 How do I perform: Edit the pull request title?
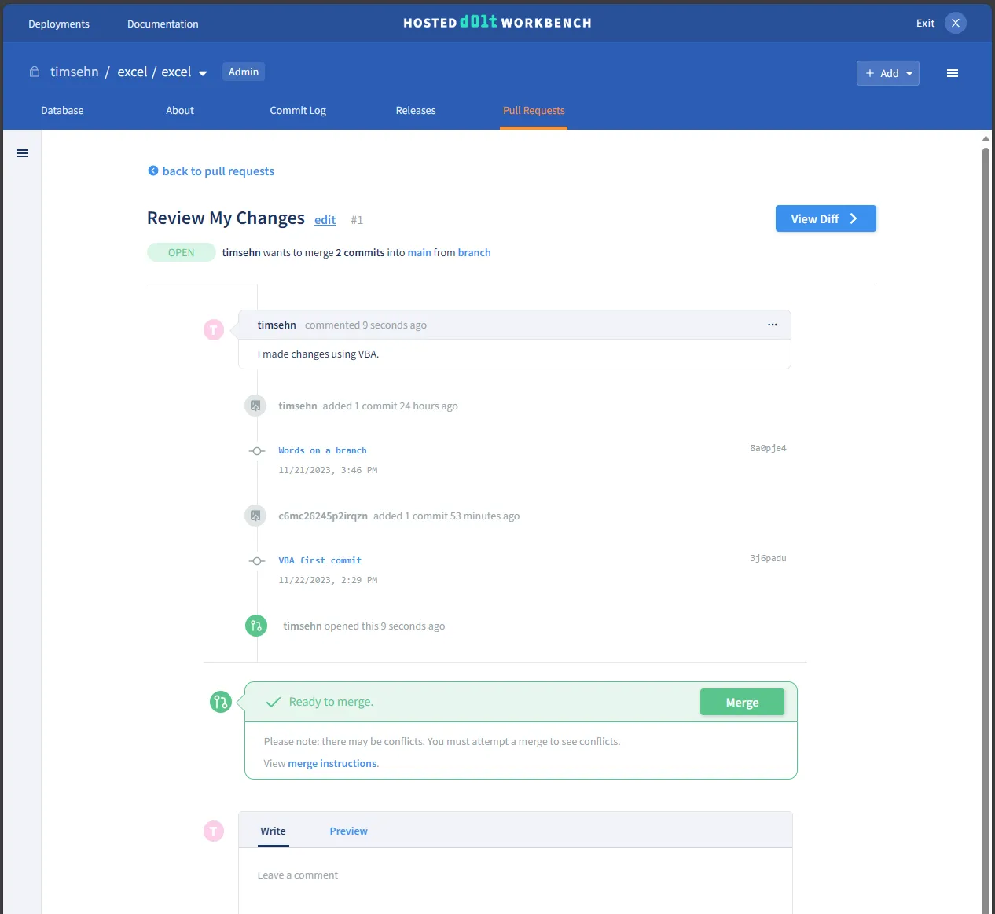(325, 220)
